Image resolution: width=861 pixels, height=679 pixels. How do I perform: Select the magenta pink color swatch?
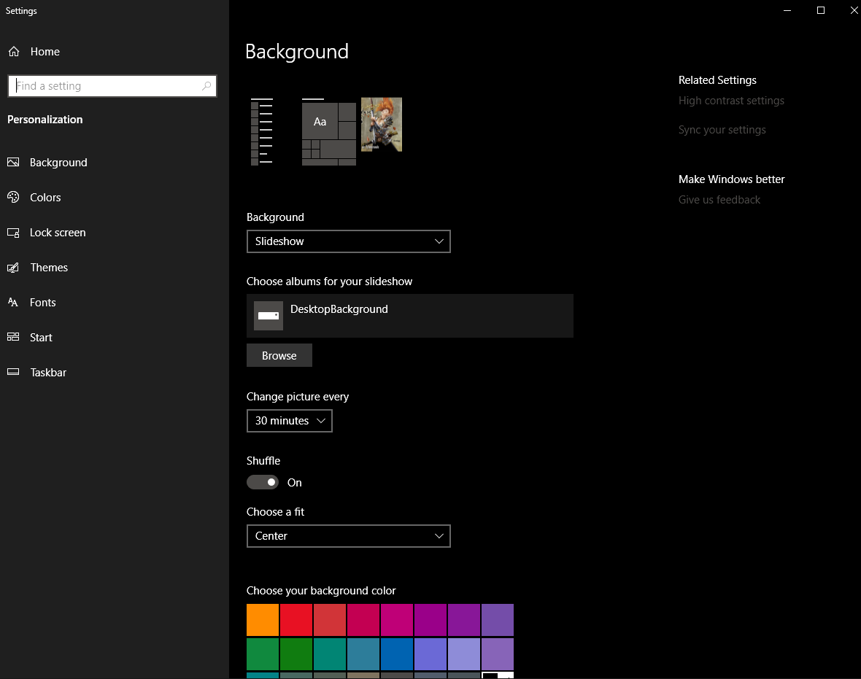pyautogui.click(x=396, y=620)
